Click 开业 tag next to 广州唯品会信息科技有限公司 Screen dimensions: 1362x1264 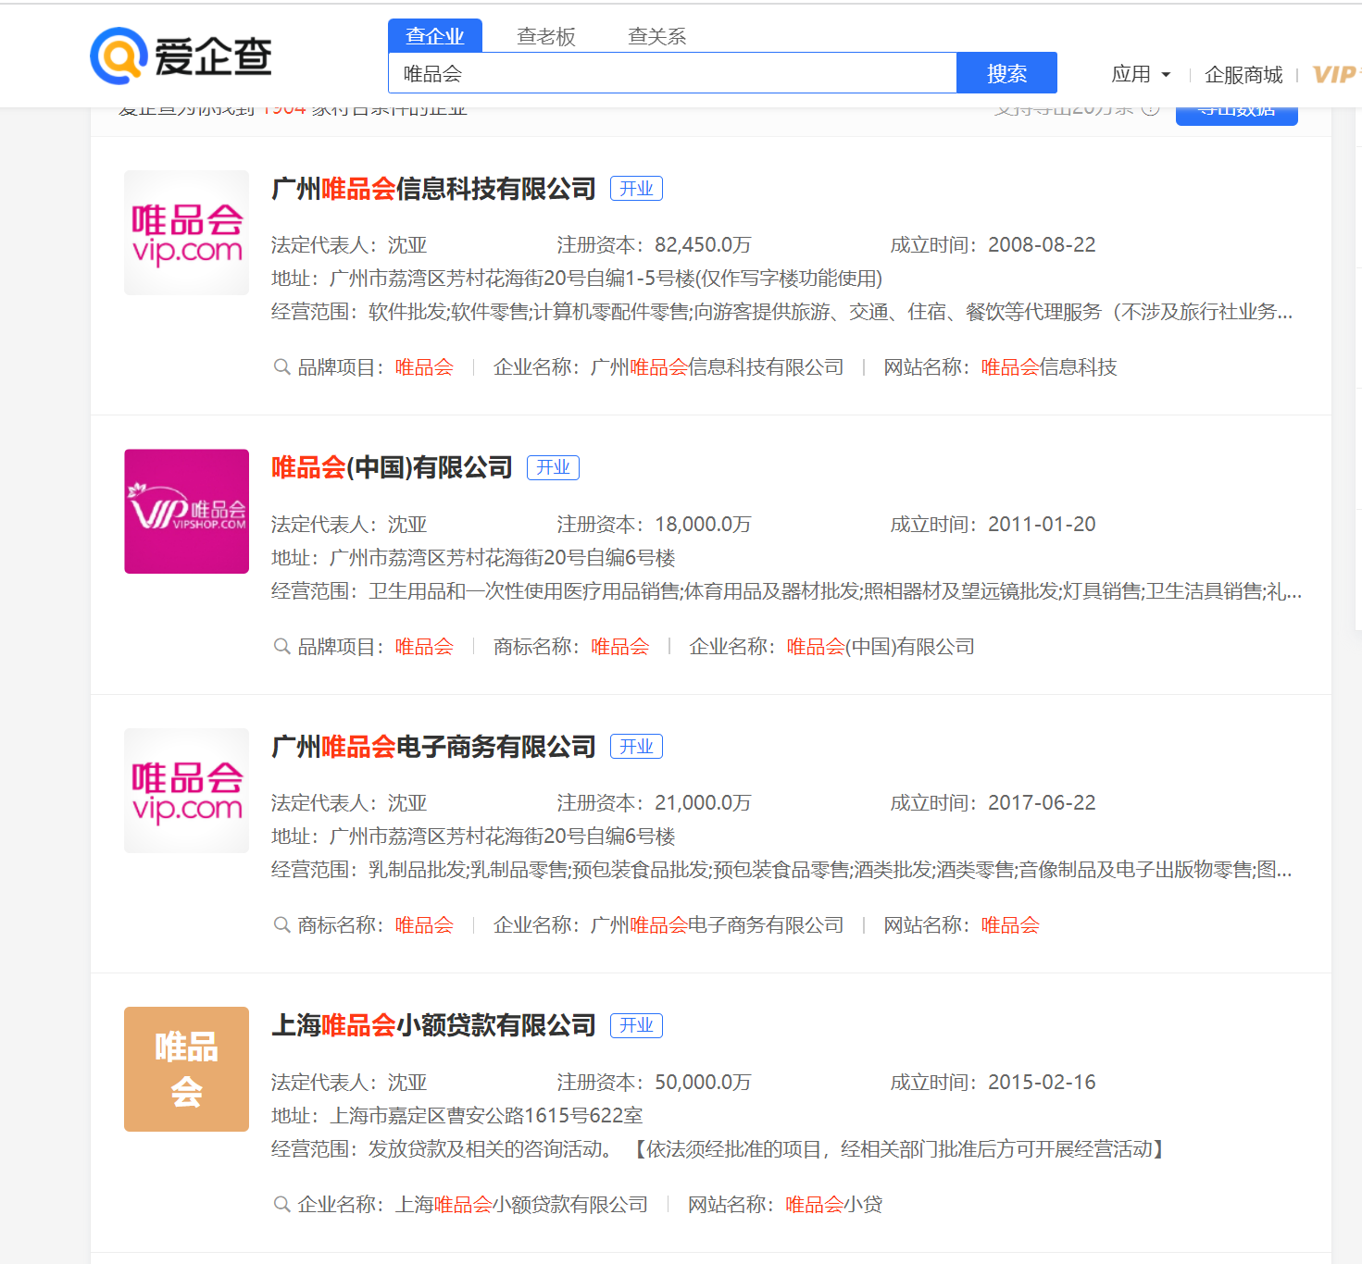(636, 189)
